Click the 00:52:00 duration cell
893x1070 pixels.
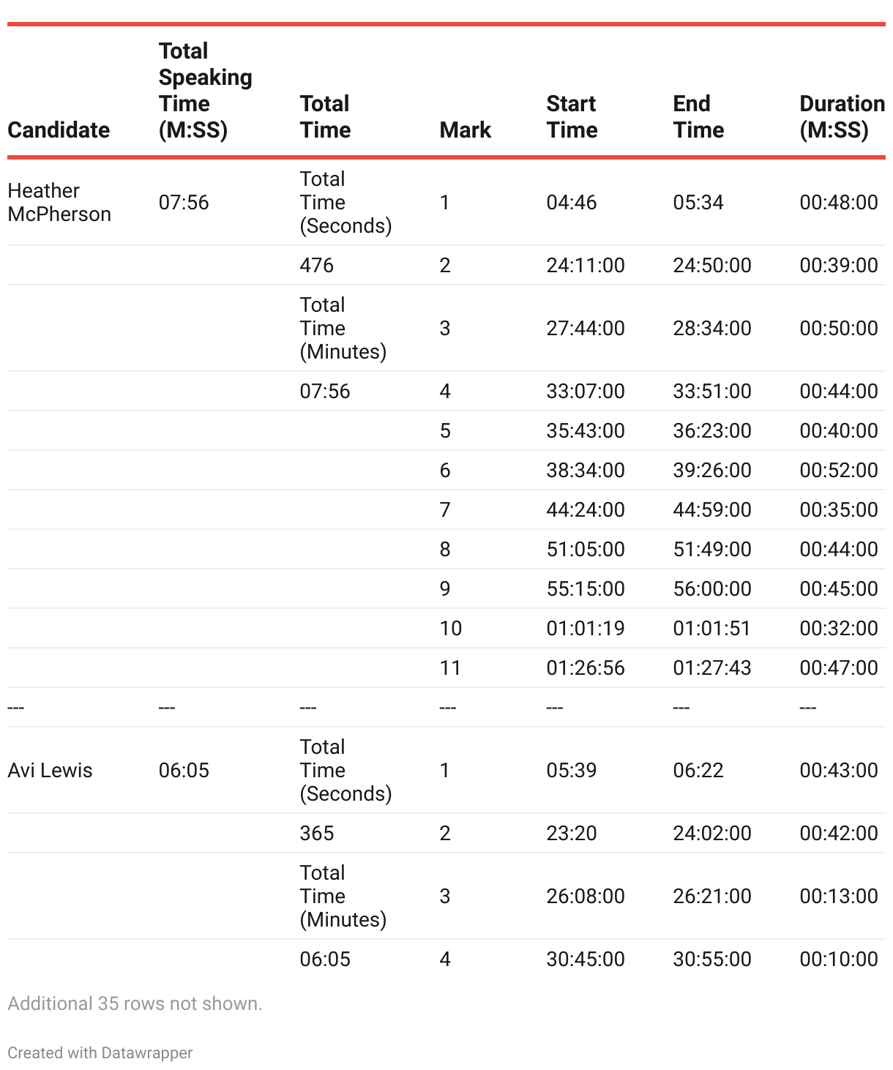tap(838, 470)
